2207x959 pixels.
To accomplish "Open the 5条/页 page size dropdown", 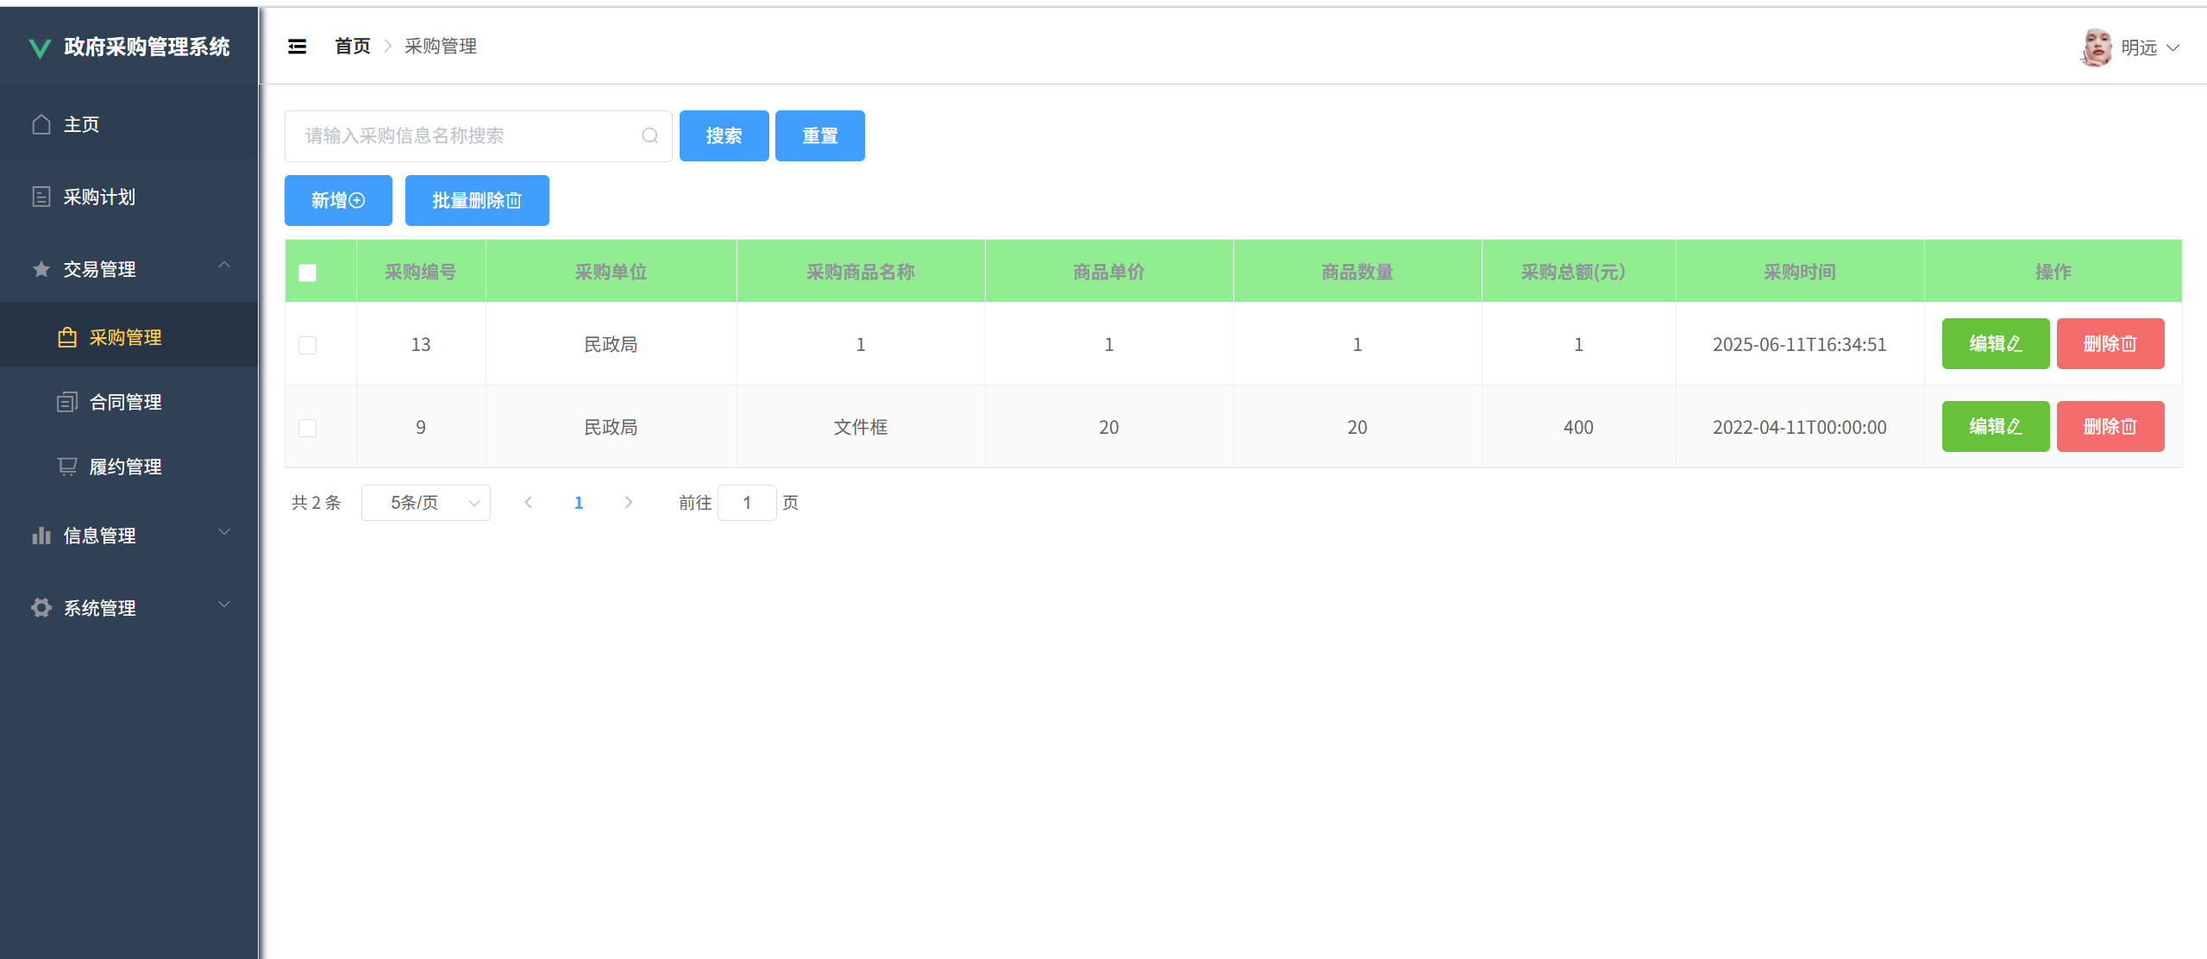I will pyautogui.click(x=425, y=503).
